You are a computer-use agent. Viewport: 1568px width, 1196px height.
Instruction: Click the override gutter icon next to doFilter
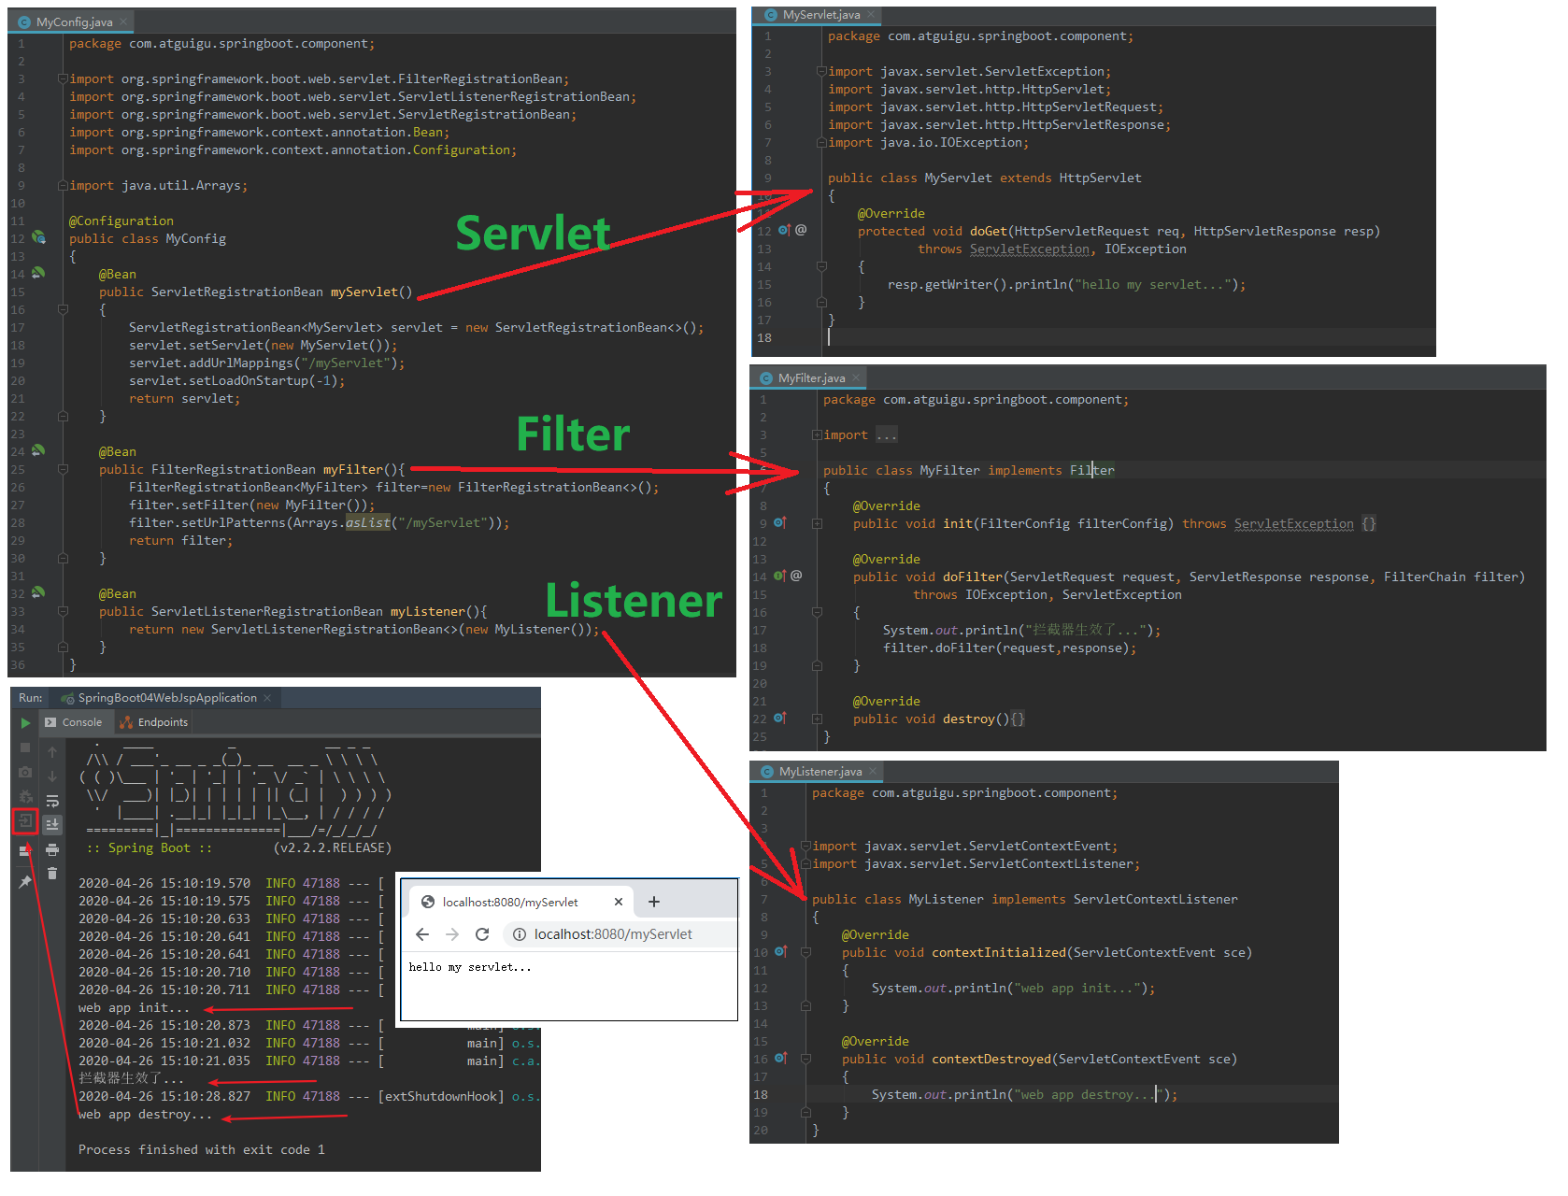(x=779, y=576)
